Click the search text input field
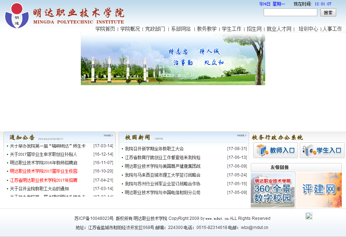 tap(290, 13)
